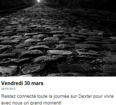This screenshot has height=105, width=116.
Task: Click "grand moment!" at the teaser's end
Action: click(46, 103)
